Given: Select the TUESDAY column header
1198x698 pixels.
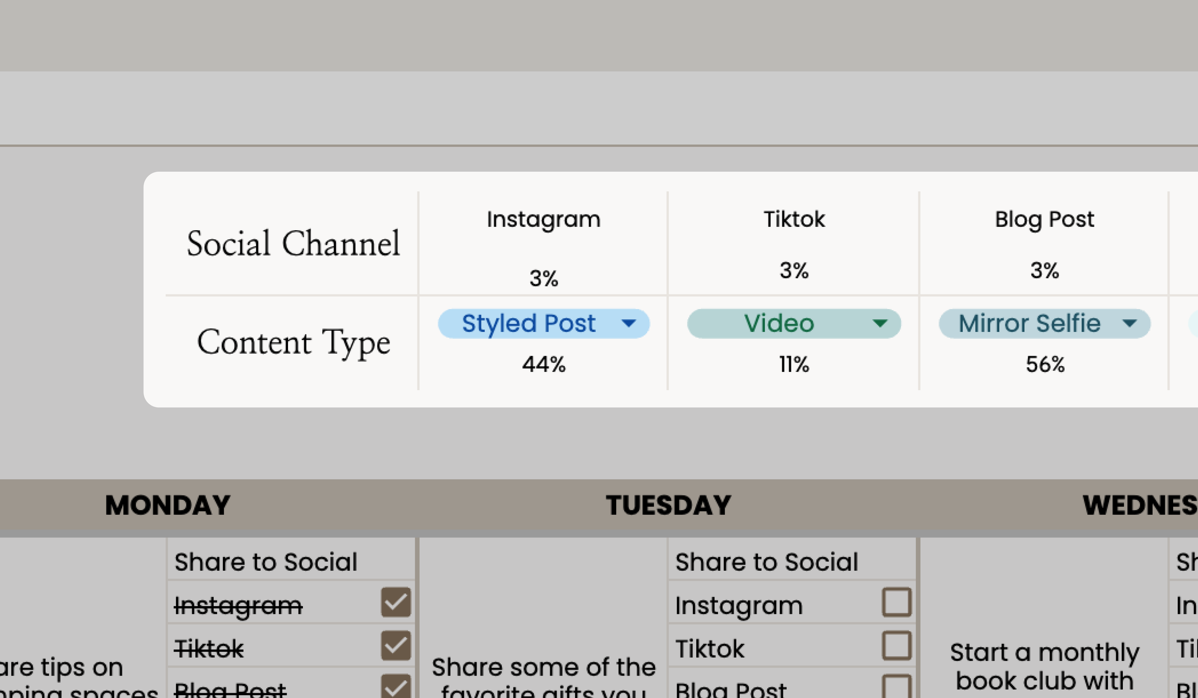Looking at the screenshot, I should pos(668,506).
